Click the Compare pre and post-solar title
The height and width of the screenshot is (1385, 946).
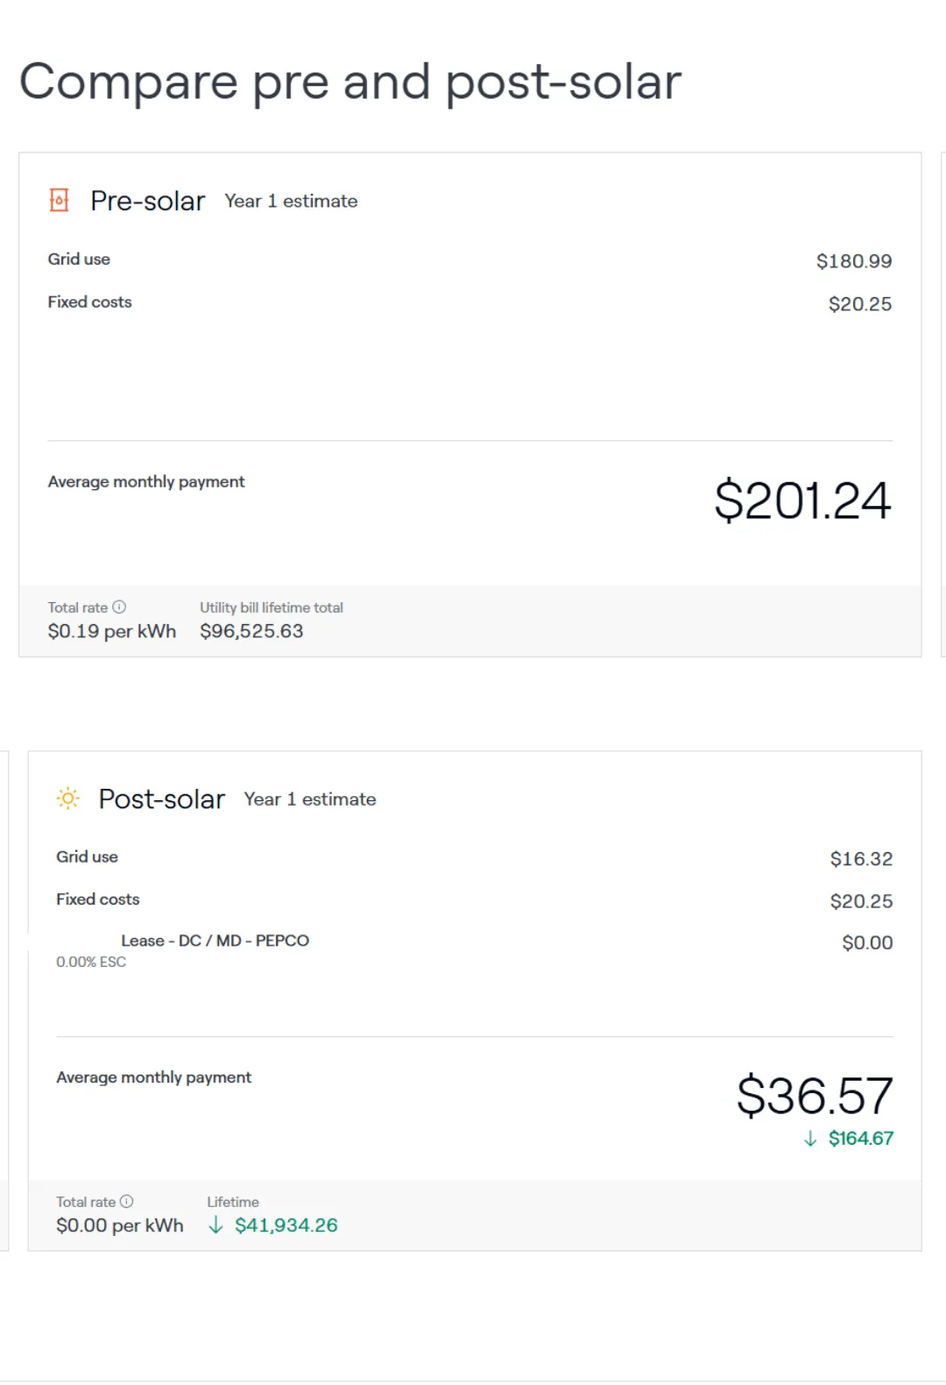(x=350, y=82)
